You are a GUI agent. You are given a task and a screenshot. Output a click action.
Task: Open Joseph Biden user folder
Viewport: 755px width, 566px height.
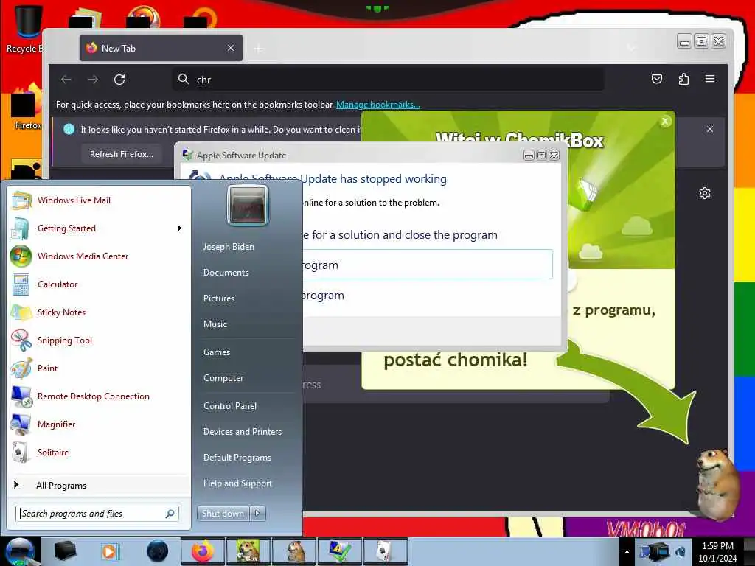[x=229, y=246]
